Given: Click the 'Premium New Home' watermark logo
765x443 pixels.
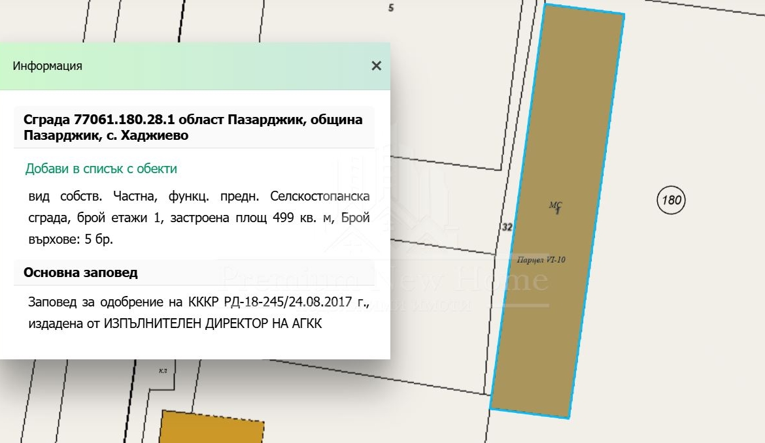Looking at the screenshot, I should tap(386, 280).
